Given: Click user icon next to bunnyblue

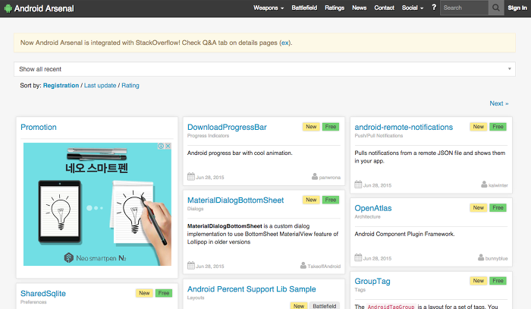Looking at the screenshot, I should 481,257.
